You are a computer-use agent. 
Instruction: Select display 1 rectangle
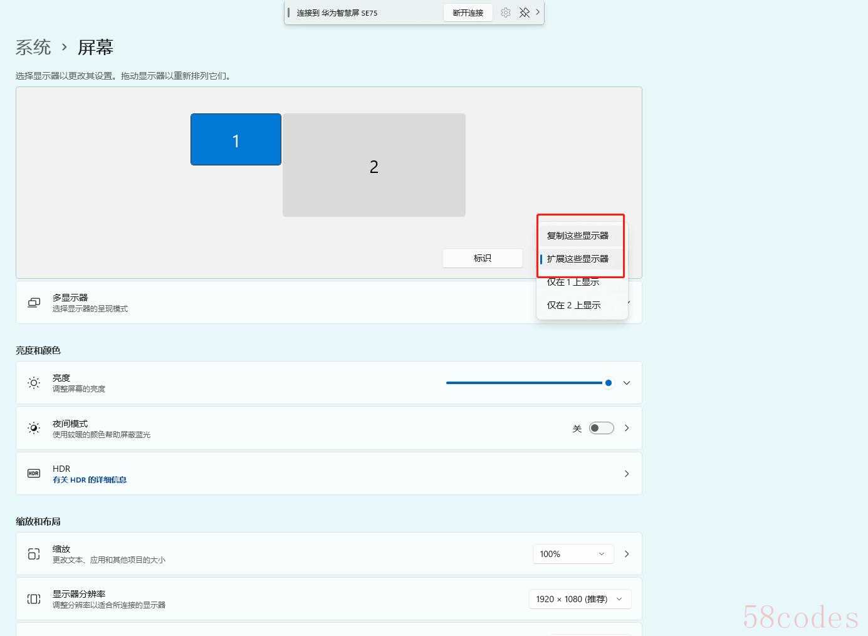pyautogui.click(x=236, y=140)
